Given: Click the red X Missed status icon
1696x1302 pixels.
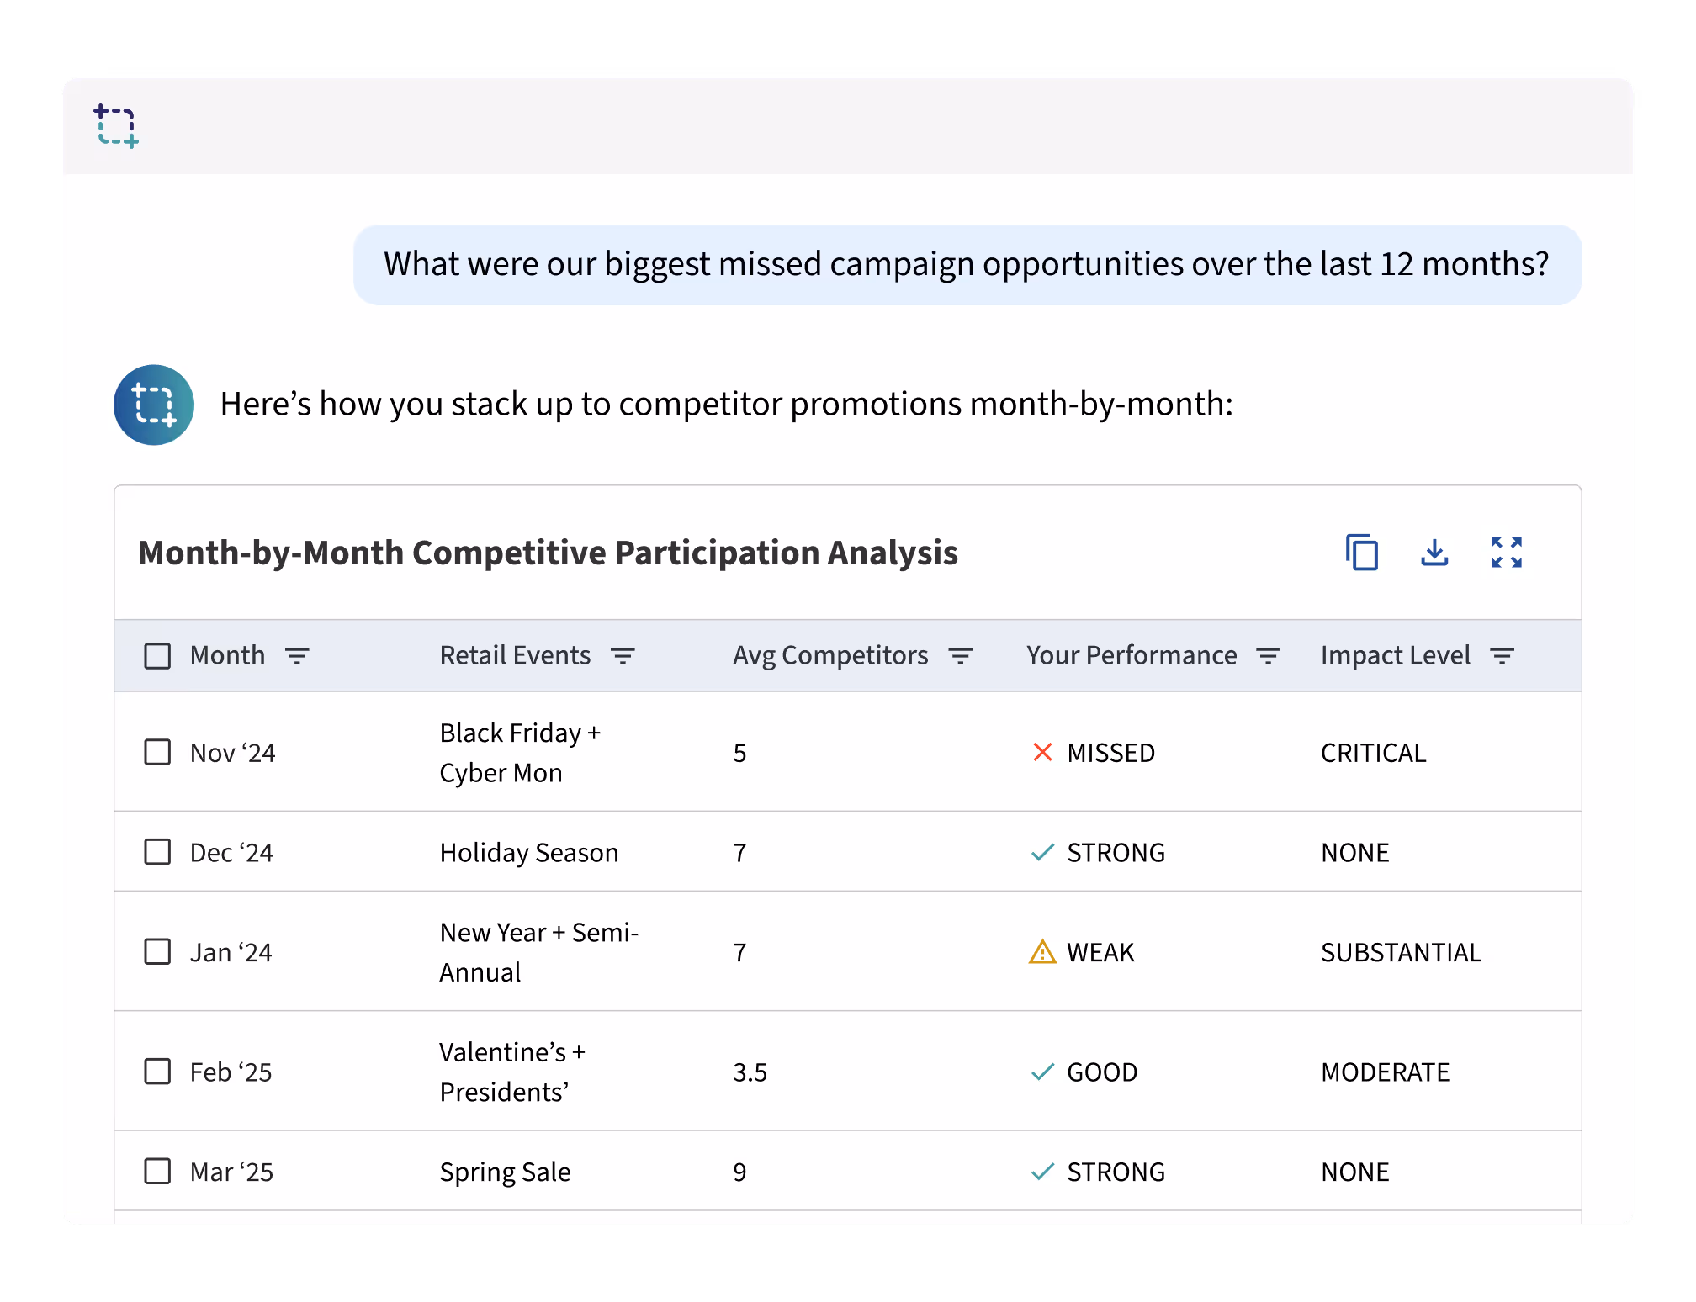Looking at the screenshot, I should pyautogui.click(x=1042, y=752).
